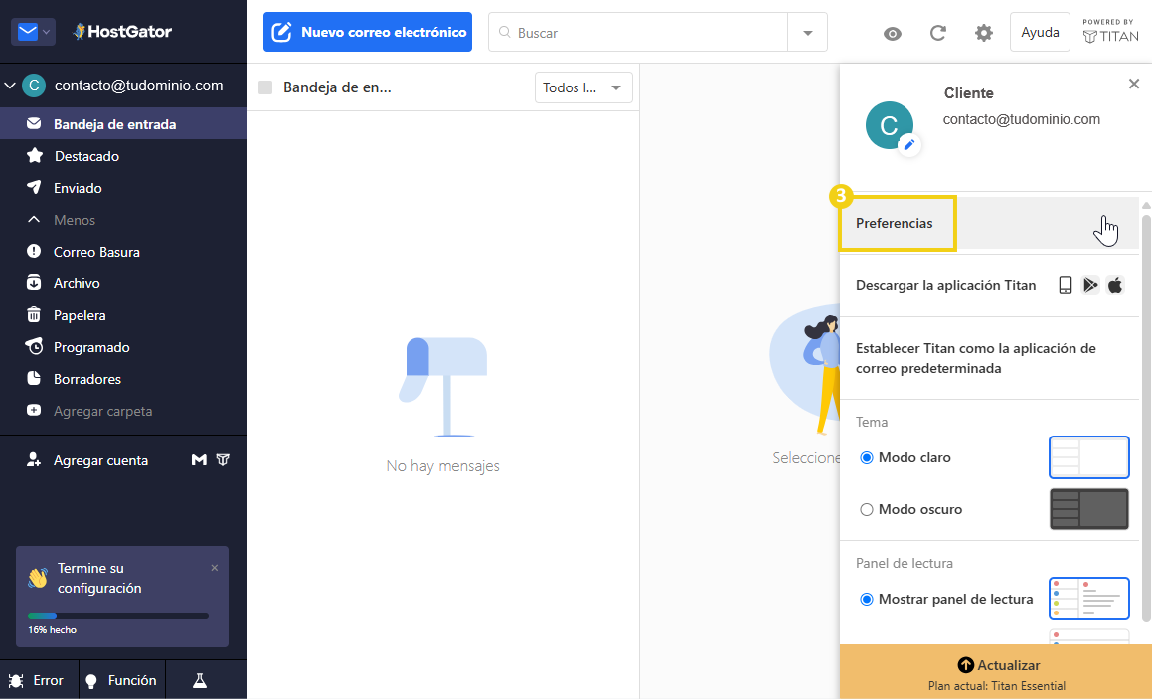1152x699 pixels.
Task: Open settings via the gear icon
Action: point(983,33)
